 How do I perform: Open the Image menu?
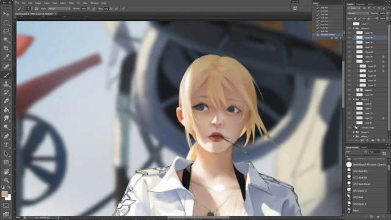38,3
